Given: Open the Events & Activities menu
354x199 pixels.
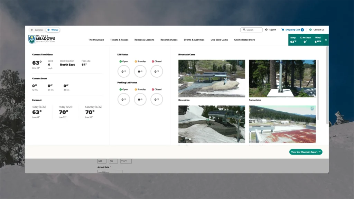Looking at the screenshot, I should pos(194,40).
